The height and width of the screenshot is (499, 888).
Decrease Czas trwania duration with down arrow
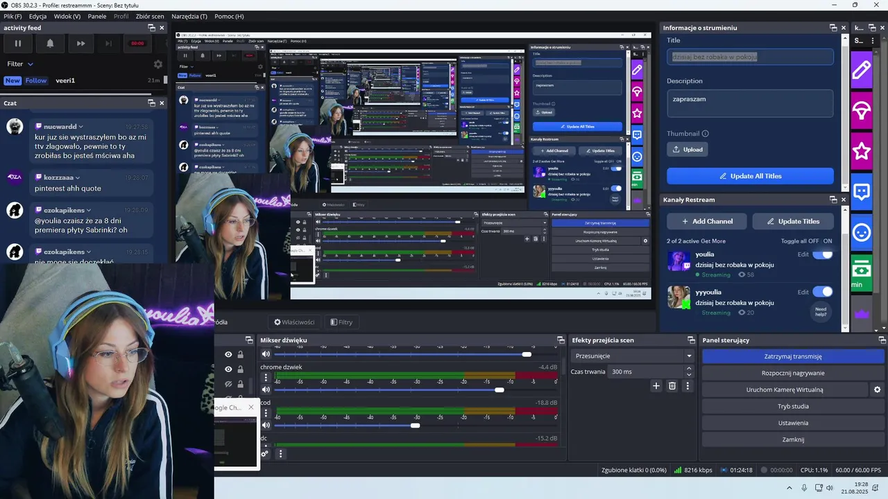pos(689,375)
